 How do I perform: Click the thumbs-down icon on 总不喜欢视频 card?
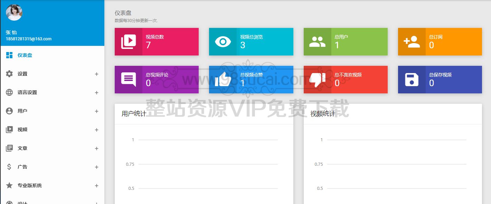(317, 79)
